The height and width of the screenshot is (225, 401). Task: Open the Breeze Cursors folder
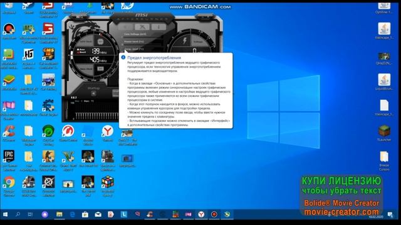pos(384,157)
